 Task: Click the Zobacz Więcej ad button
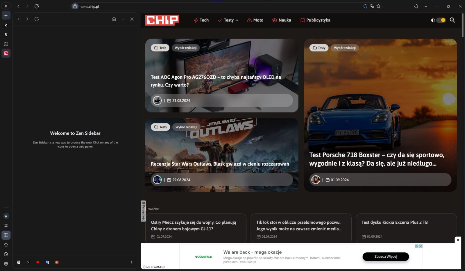pyautogui.click(x=385, y=256)
